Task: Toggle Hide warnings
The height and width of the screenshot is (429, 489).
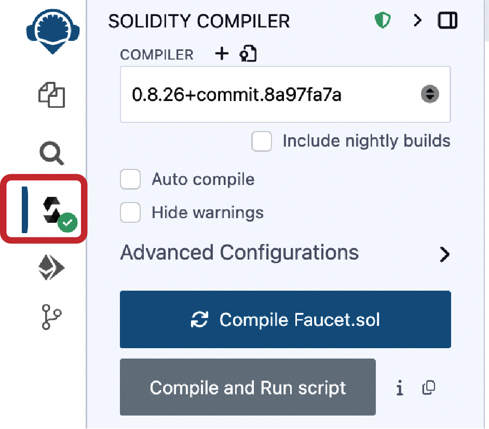Action: [x=130, y=212]
